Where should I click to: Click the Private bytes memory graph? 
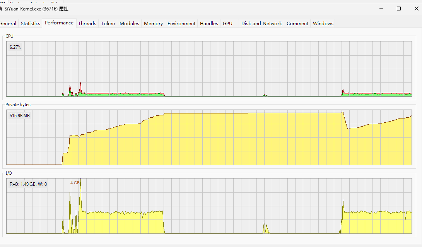point(209,137)
